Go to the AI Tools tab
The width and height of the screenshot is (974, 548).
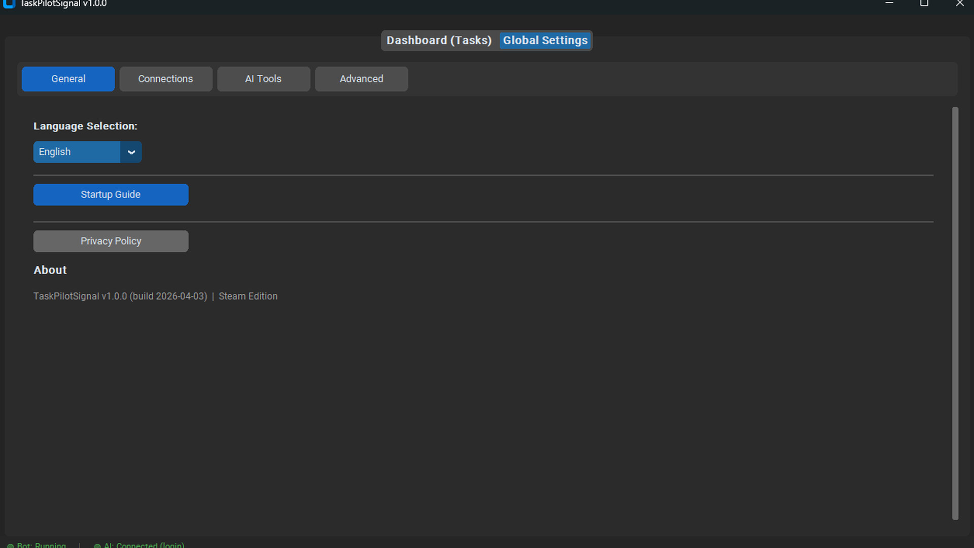pyautogui.click(x=263, y=79)
